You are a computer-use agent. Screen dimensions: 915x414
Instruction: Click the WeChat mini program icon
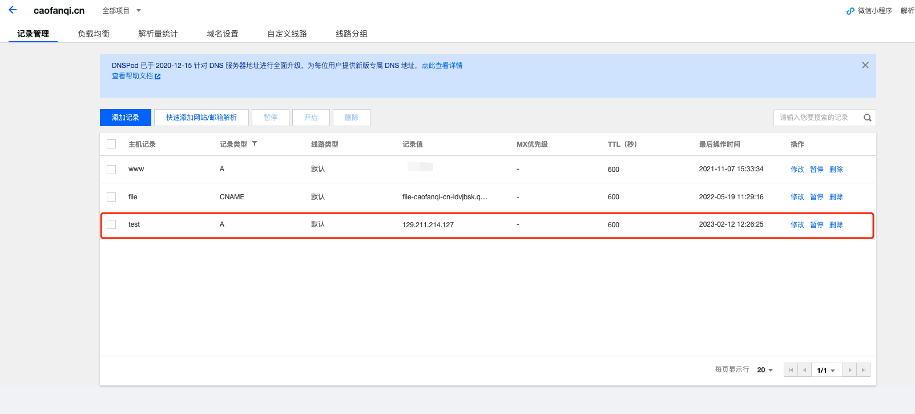click(x=850, y=11)
